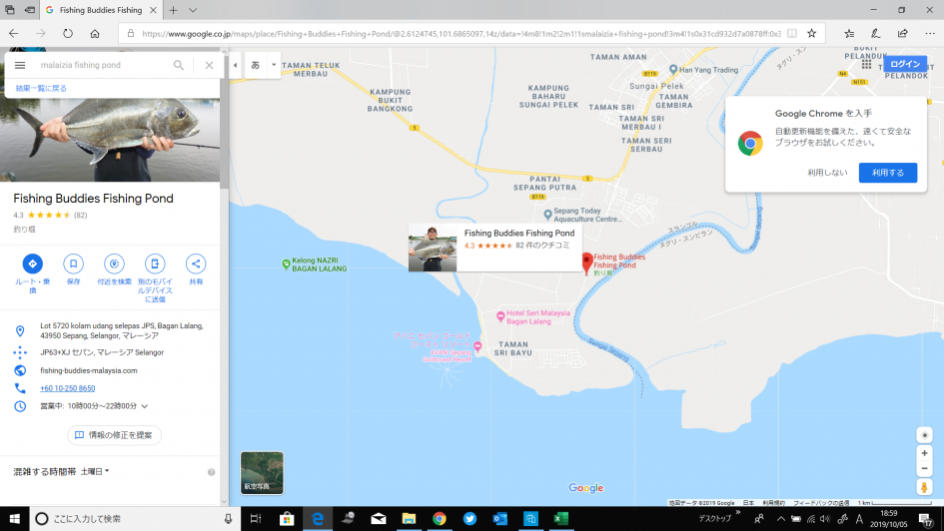Open the Saturday day dropdown in popular times
The height and width of the screenshot is (531, 944).
tap(95, 471)
